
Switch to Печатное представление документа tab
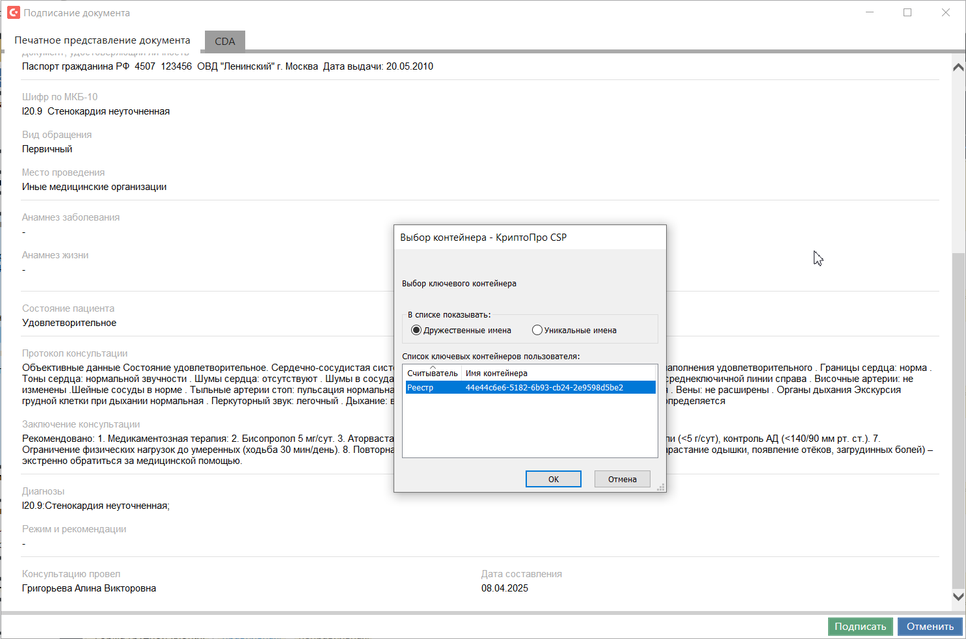click(x=102, y=40)
